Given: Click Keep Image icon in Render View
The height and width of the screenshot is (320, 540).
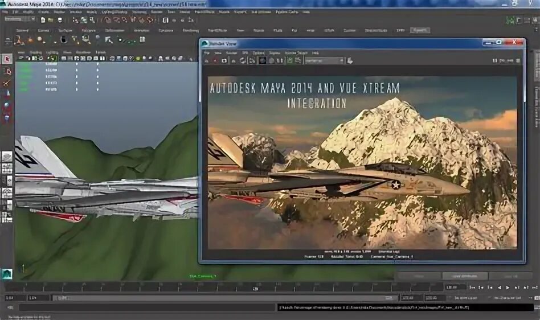Looking at the screenshot, I should 290,60.
